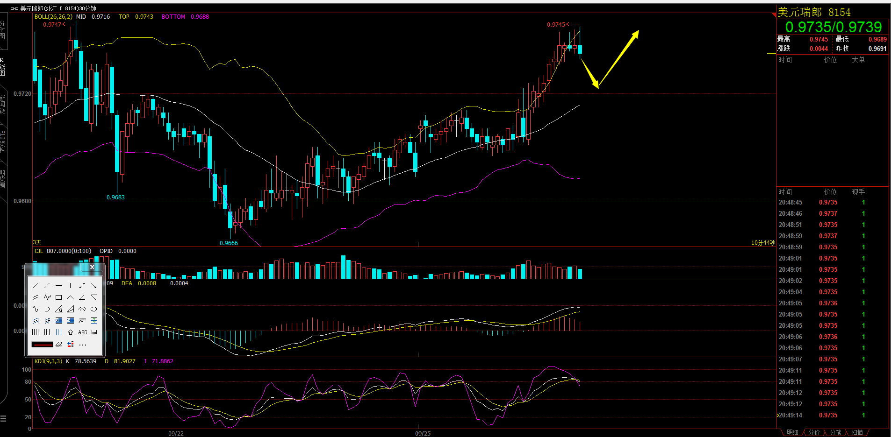Viewport: 891px width, 437px height.
Task: Click the 昨收 value 0.9691
Action: (877, 49)
